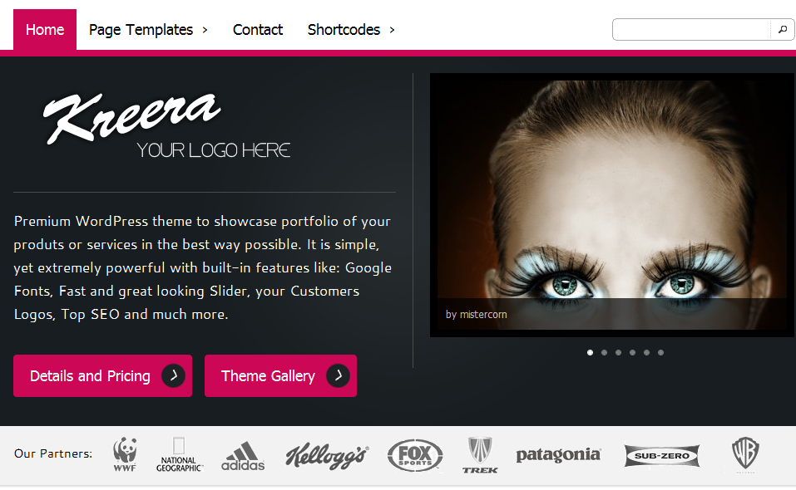Go to the Home menu item
Image resolution: width=796 pixels, height=490 pixels.
(45, 29)
